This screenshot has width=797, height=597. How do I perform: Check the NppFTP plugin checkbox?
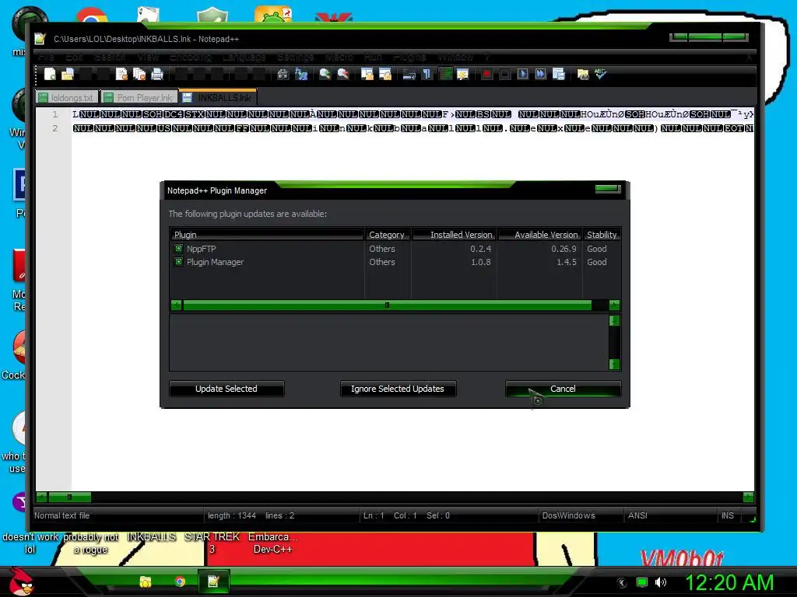tap(178, 249)
